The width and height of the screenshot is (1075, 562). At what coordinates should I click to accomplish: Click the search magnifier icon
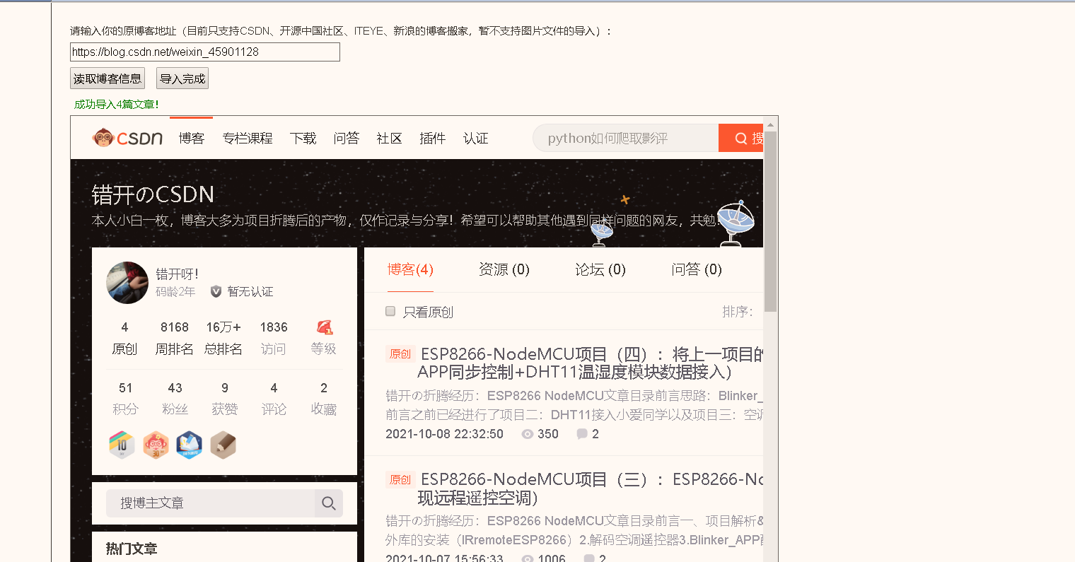tap(740, 138)
